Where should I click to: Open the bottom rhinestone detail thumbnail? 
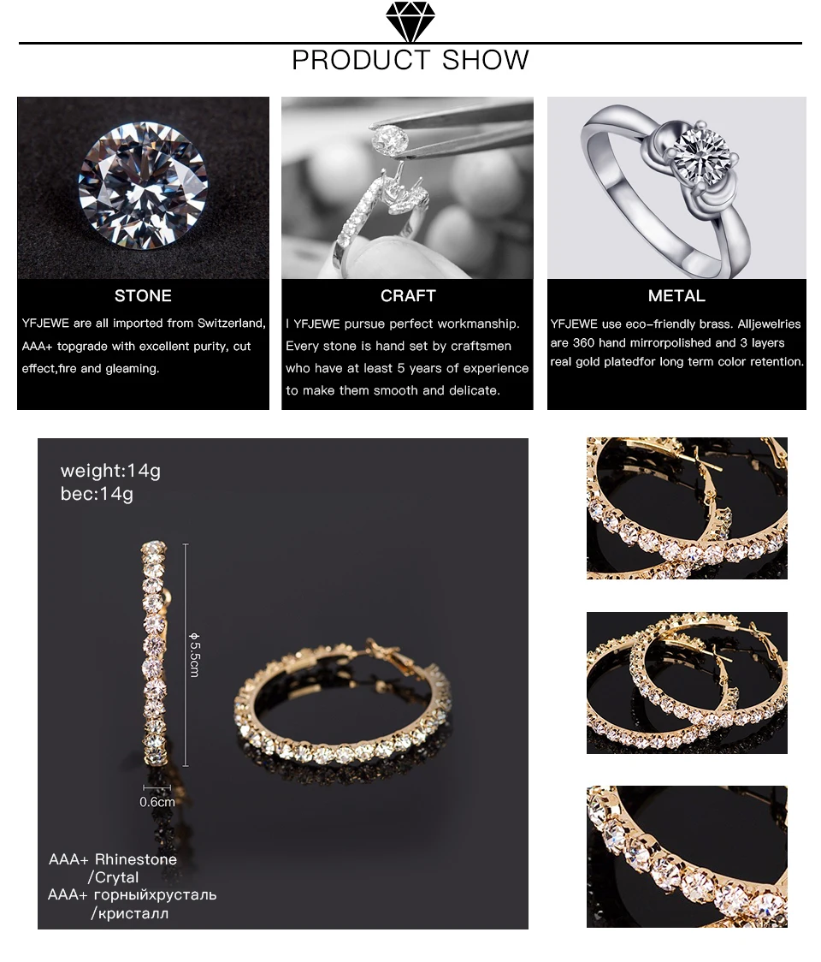click(x=687, y=857)
